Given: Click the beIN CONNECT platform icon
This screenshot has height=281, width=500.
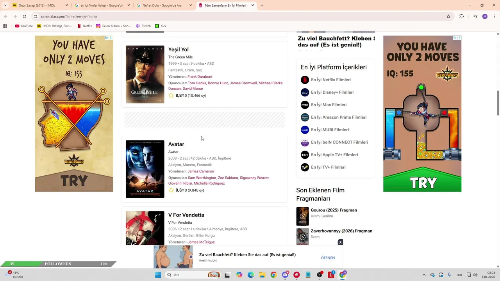Looking at the screenshot, I should pyautogui.click(x=305, y=142).
